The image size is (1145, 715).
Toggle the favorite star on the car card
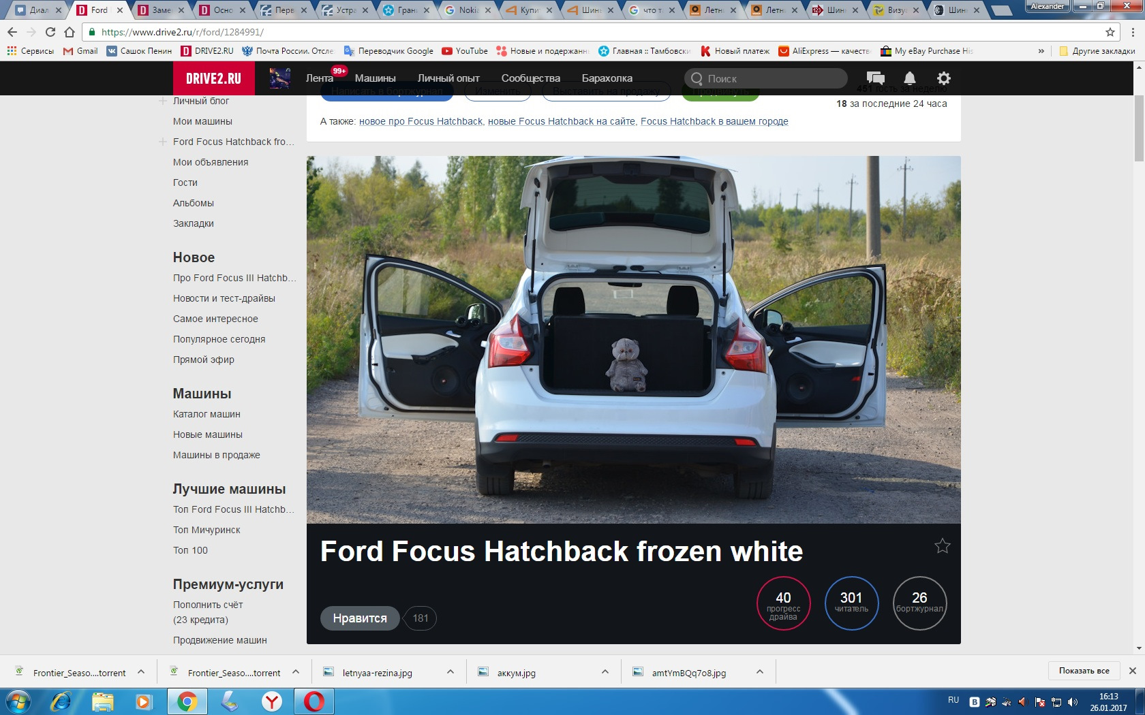pos(943,545)
